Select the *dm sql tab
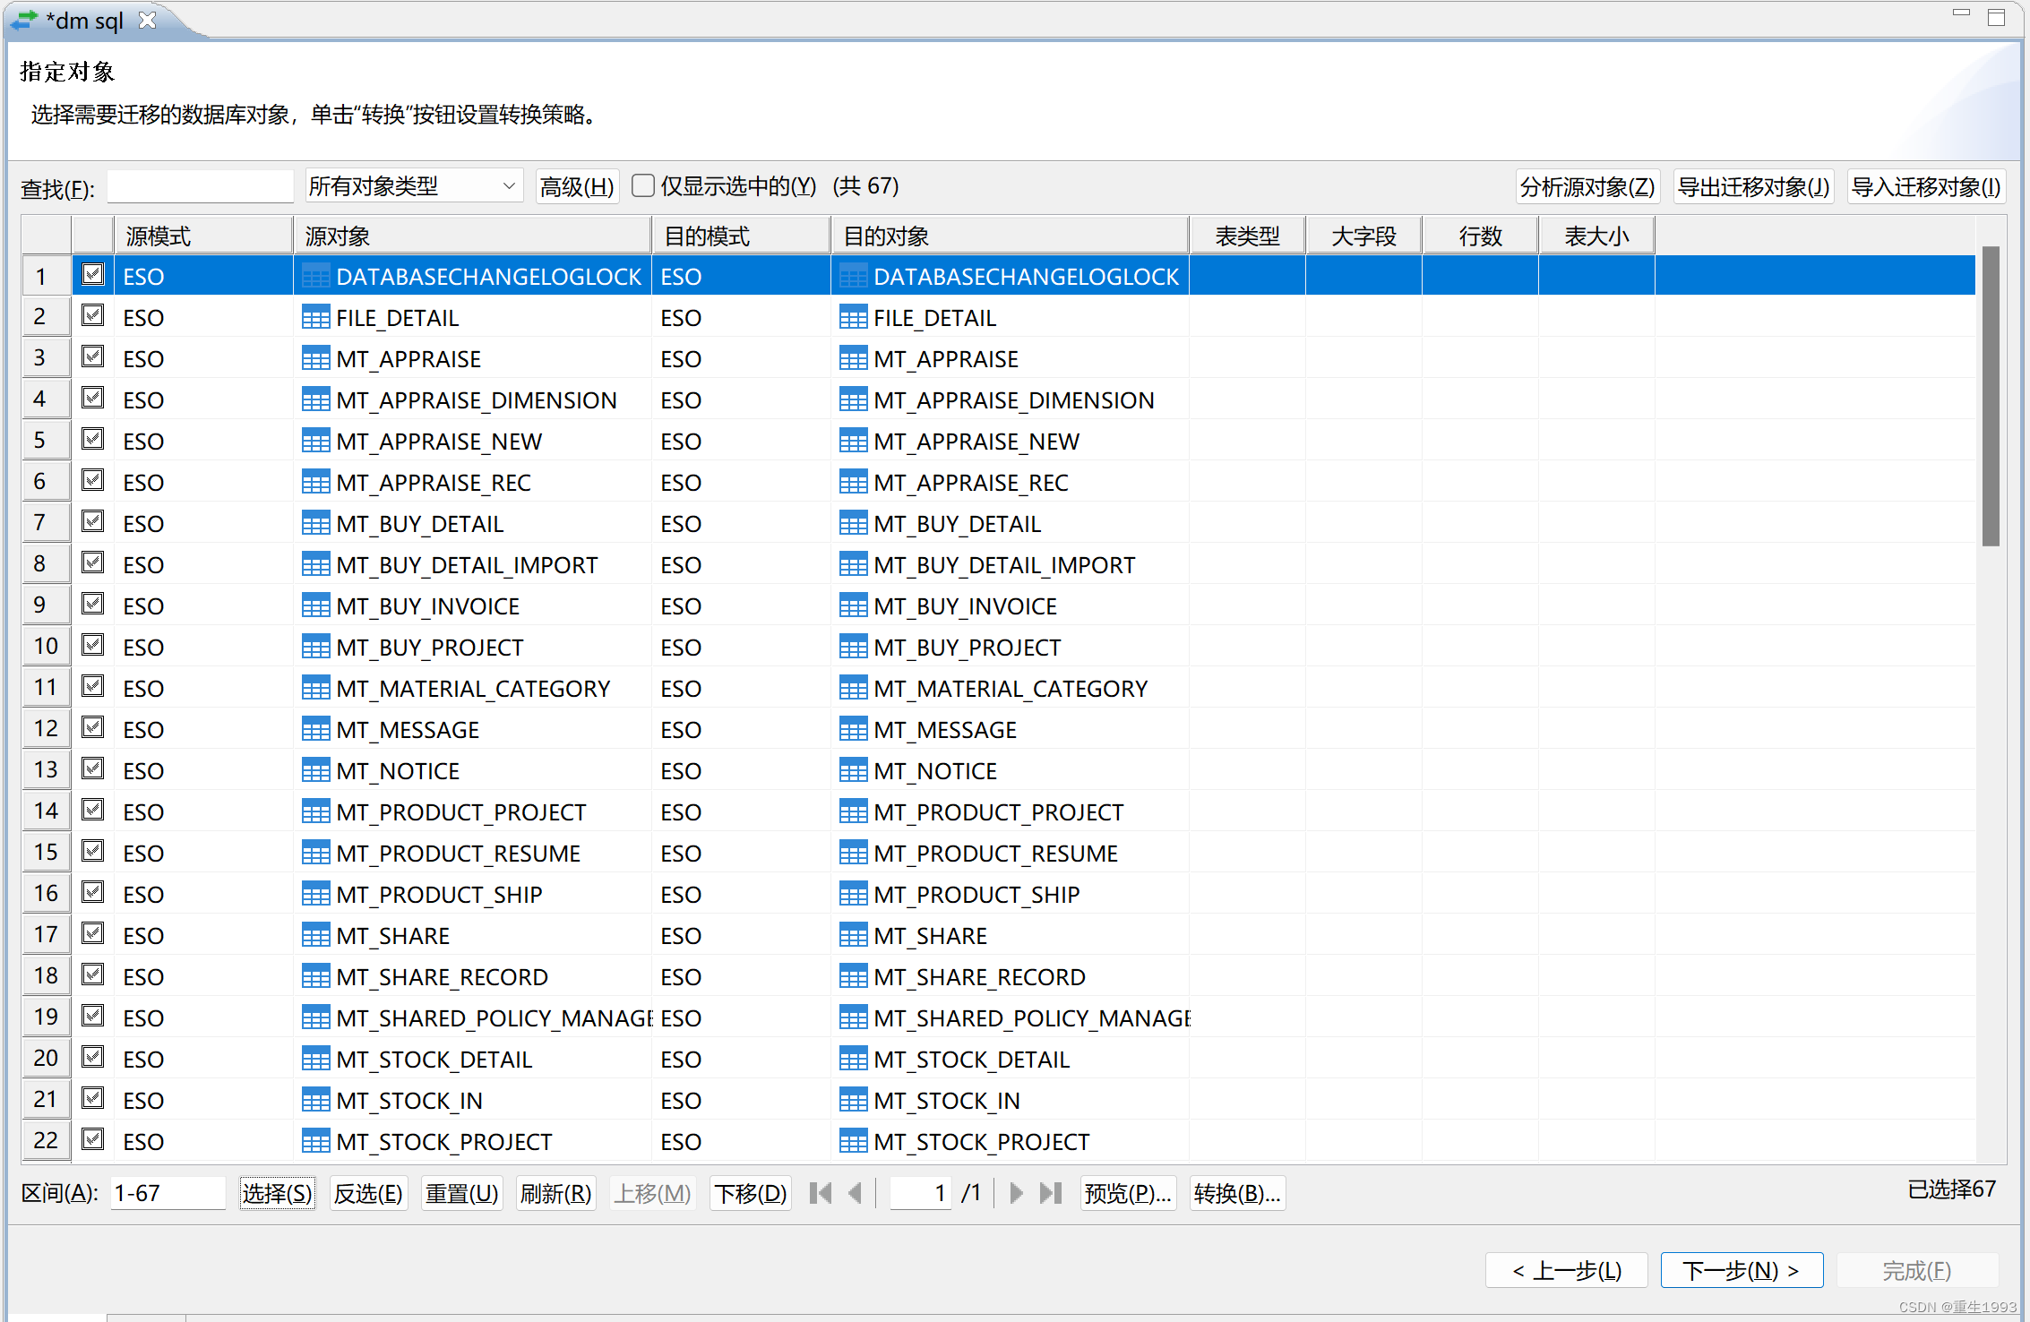The width and height of the screenshot is (2030, 1322). point(85,20)
